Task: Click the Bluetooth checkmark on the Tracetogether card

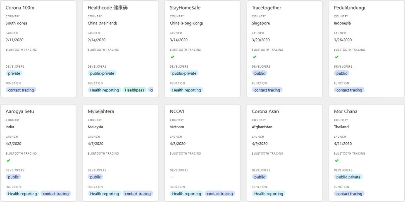Action: 255,57
